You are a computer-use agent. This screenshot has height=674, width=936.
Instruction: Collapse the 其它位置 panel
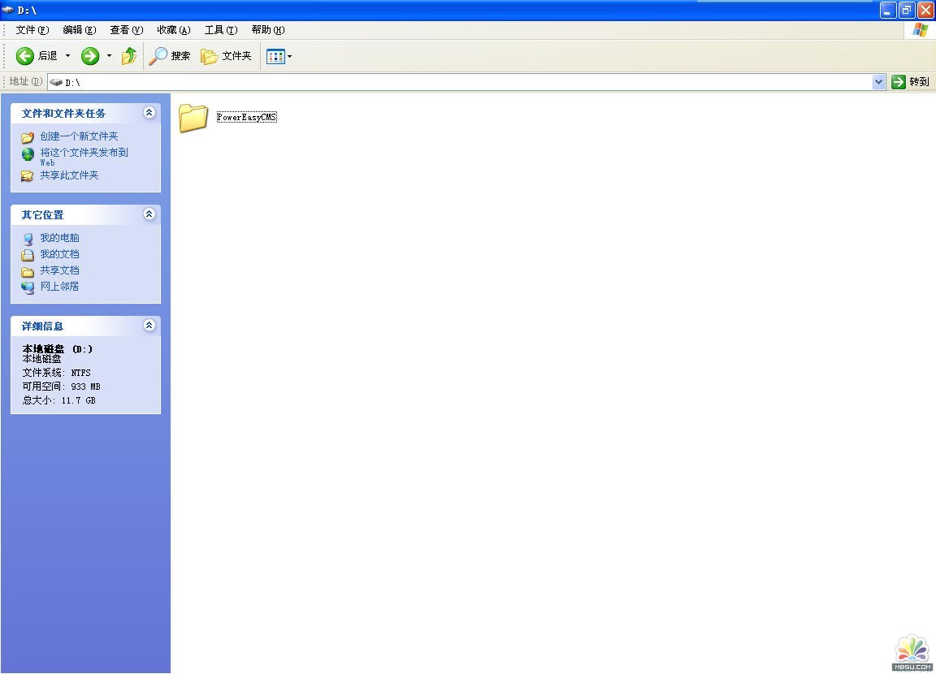(149, 214)
